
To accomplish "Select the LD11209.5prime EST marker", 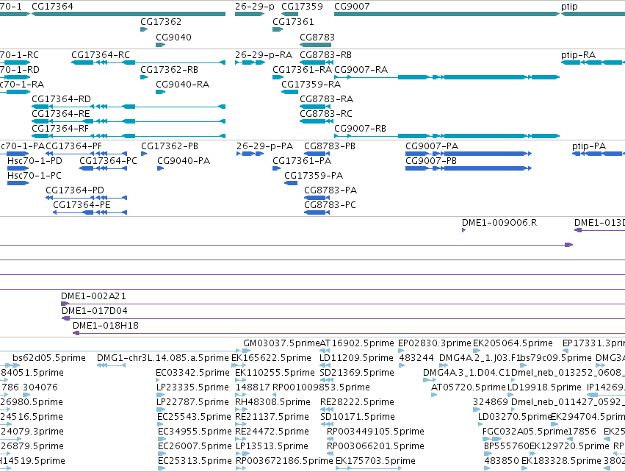I will tap(327, 365).
